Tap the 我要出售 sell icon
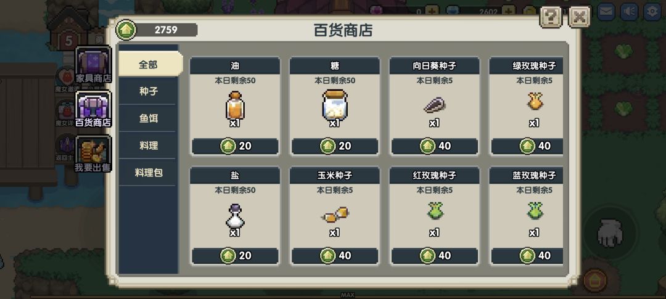 click(94, 154)
